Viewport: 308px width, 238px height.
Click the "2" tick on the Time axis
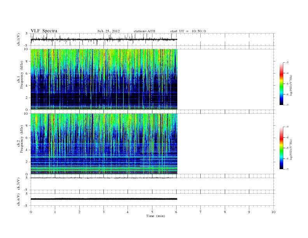pyautogui.click(x=79, y=212)
